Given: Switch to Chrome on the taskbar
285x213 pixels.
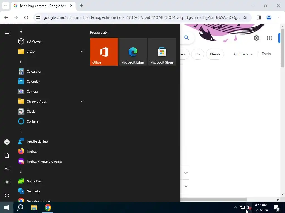Looking at the screenshot, I should pyautogui.click(x=48, y=207).
